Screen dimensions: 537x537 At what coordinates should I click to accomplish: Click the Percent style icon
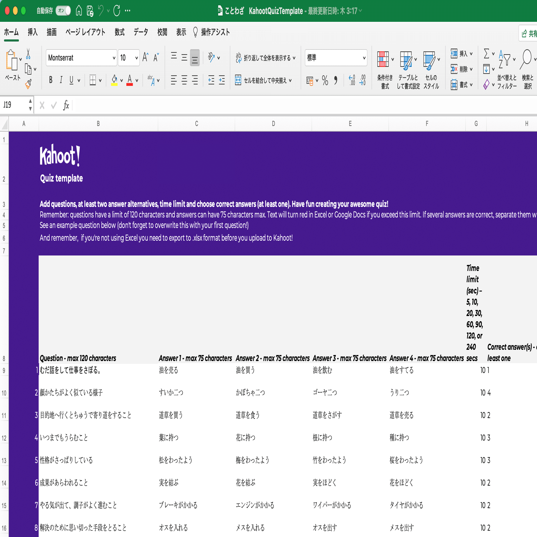325,81
